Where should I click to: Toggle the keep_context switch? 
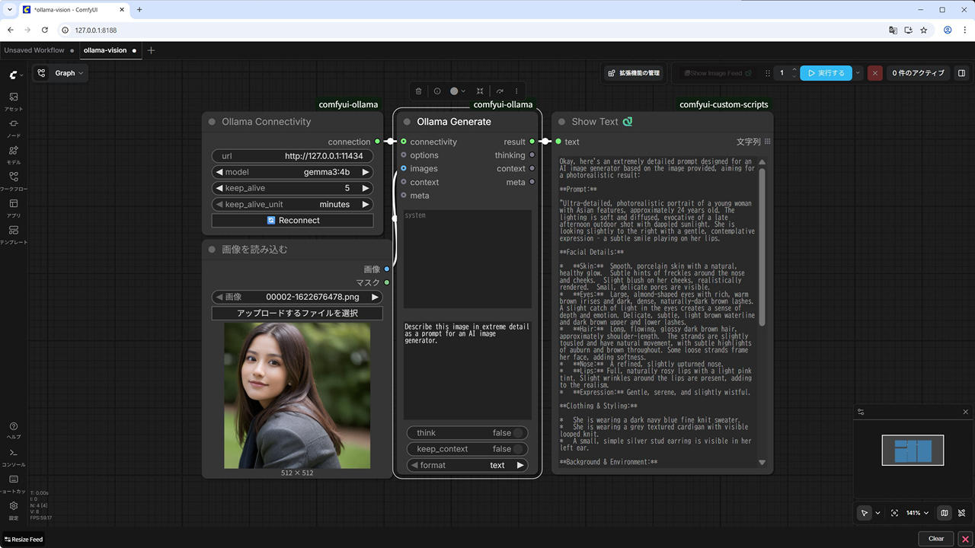tap(518, 449)
